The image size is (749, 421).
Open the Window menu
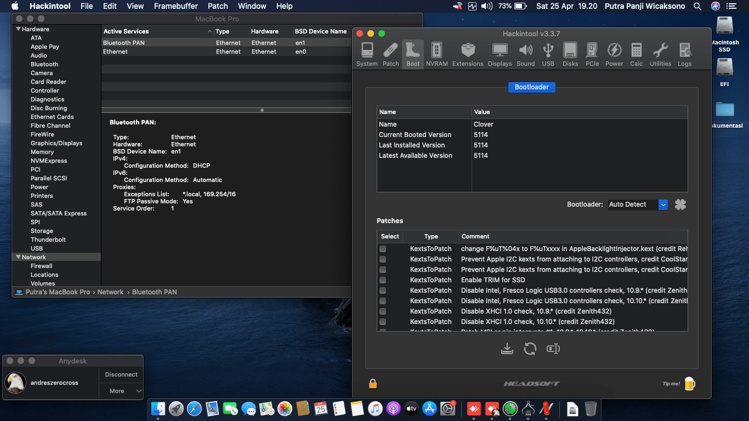[252, 6]
